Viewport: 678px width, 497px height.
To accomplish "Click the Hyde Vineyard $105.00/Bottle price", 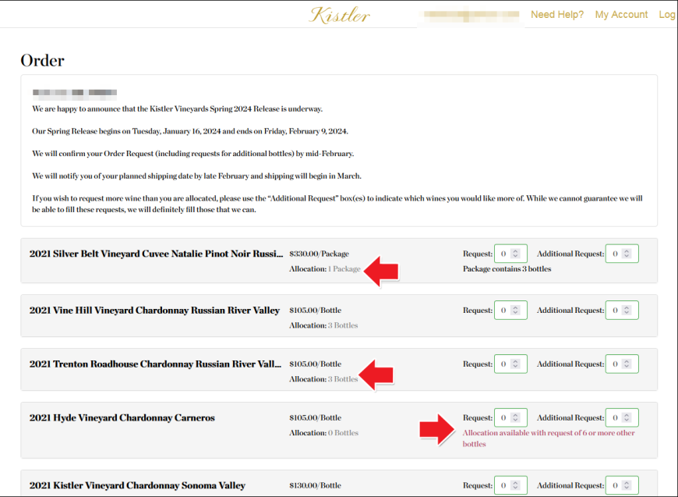I will coord(315,417).
